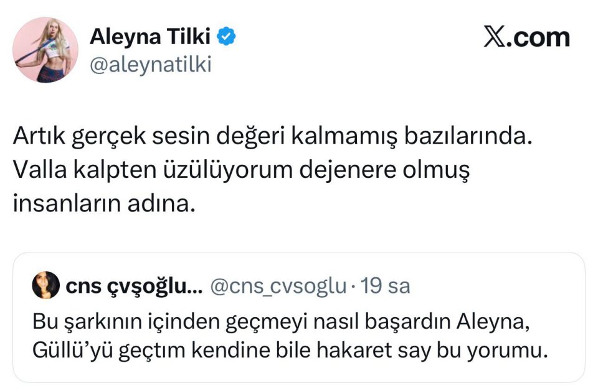Click the blue verified badge
Viewport: 598px width, 388px height.
click(225, 38)
